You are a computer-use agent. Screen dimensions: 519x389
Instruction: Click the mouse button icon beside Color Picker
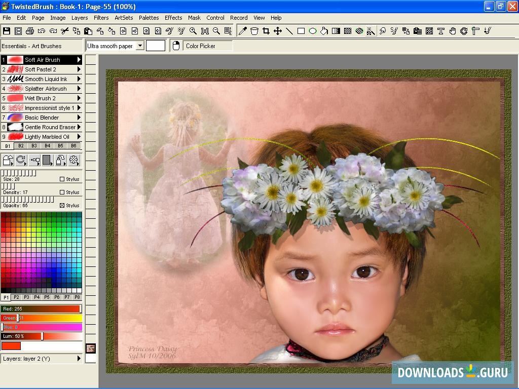click(x=176, y=46)
